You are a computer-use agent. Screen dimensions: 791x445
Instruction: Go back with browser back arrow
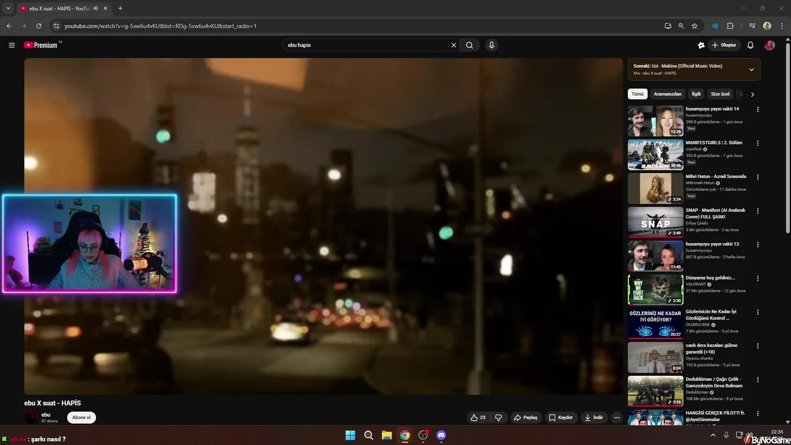click(x=9, y=26)
